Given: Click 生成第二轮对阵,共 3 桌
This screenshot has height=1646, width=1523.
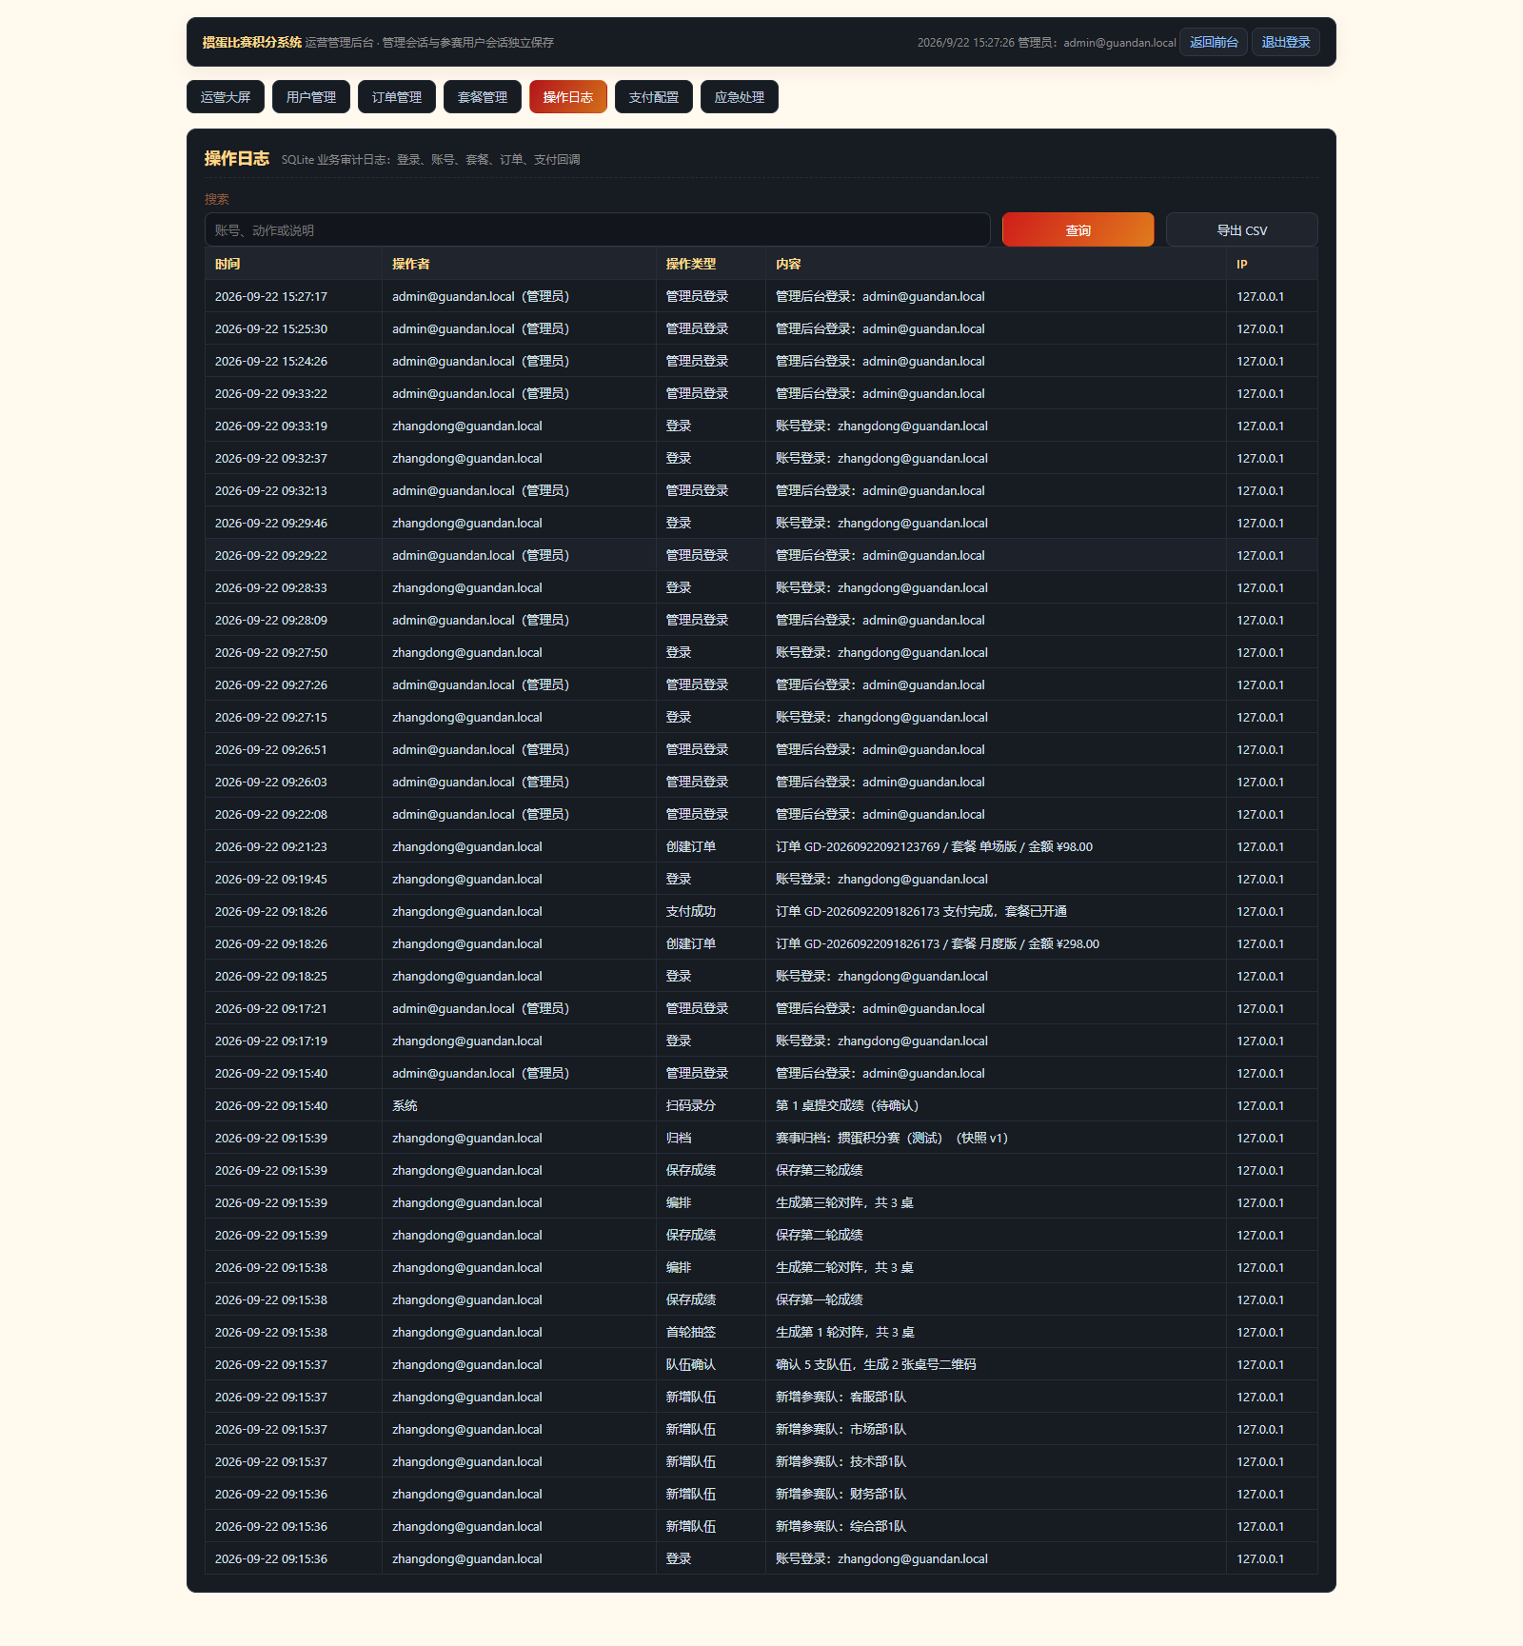Looking at the screenshot, I should click(844, 1267).
